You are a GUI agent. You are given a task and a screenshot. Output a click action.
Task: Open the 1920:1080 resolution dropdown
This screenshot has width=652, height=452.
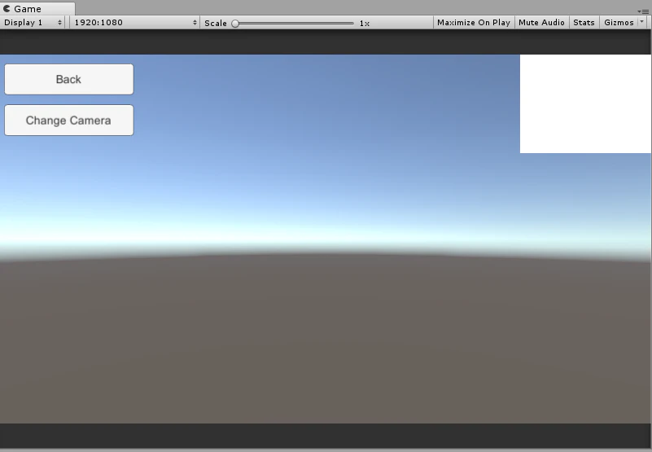click(135, 23)
